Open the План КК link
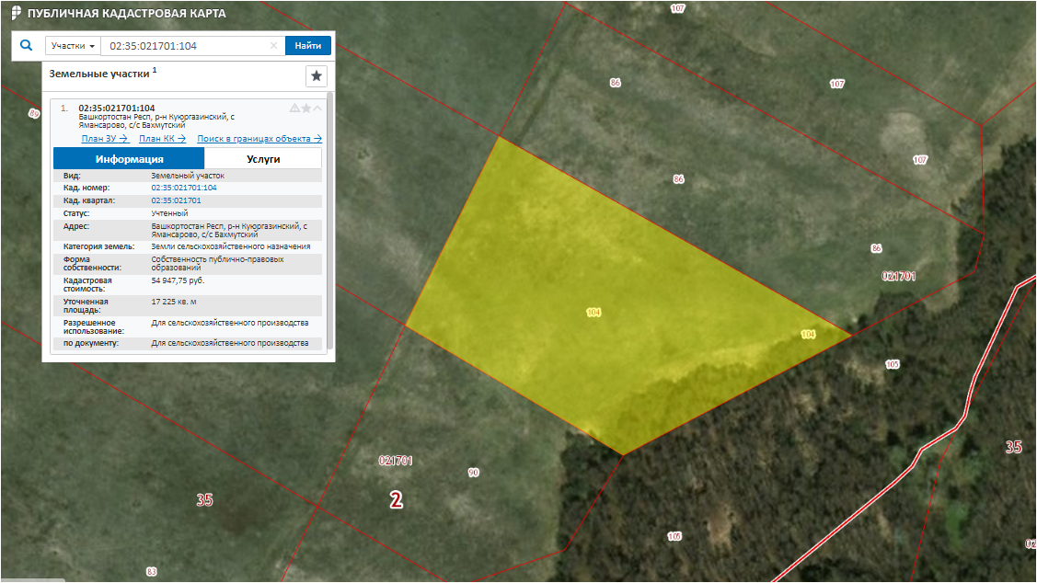The height and width of the screenshot is (583, 1037). (162, 139)
